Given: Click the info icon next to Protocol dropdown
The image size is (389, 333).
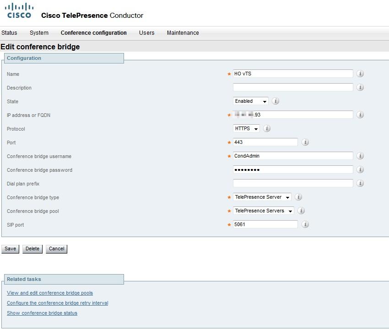Looking at the screenshot, I should (x=267, y=128).
